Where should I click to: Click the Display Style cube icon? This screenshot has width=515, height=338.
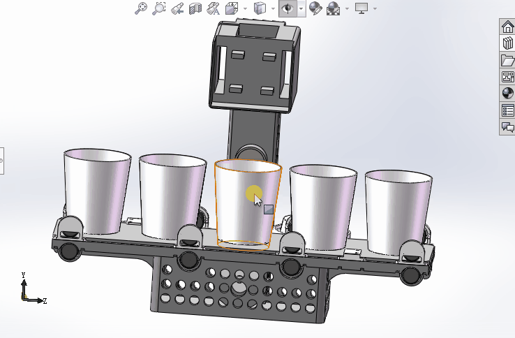point(260,8)
